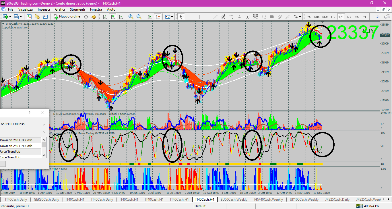This screenshot has height=209, width=392.
Task: Switch chart to line chart mode
Action: pos(121,17)
